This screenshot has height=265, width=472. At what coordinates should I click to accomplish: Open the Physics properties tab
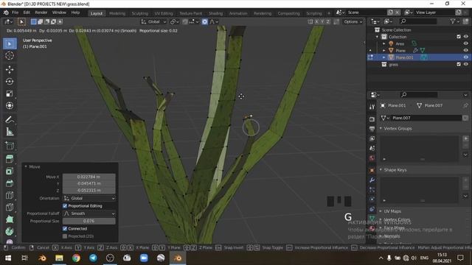[372, 199]
